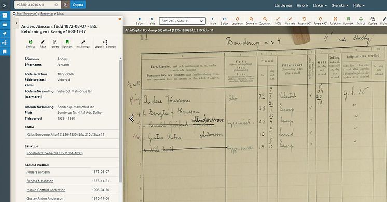The width and height of the screenshot is (387, 202).
Task: Collapse the person panel with left chevron
Action: pyautogui.click(x=16, y=23)
